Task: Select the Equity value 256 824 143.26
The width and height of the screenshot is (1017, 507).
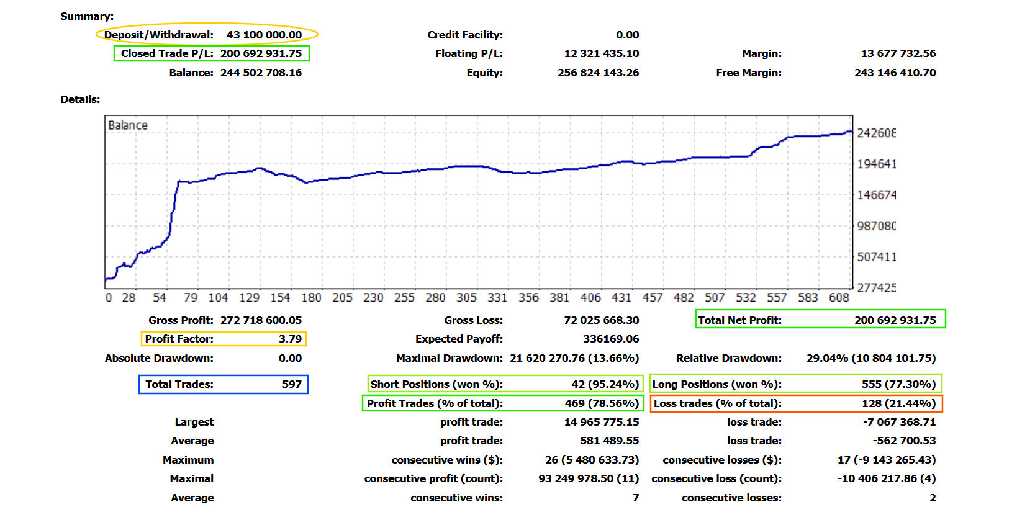Action: click(x=598, y=73)
